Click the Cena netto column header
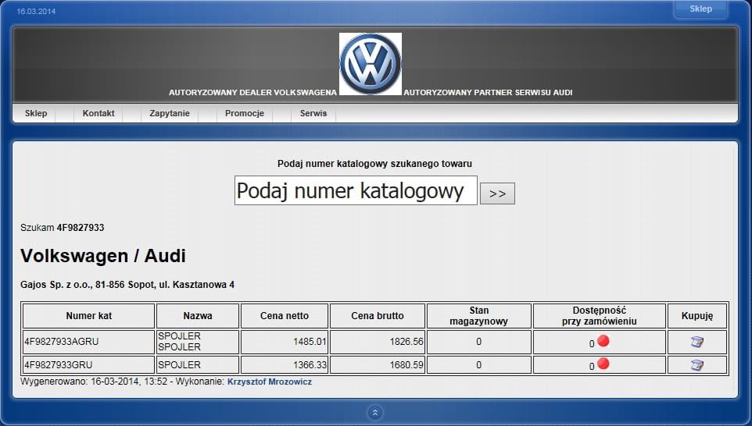 pyautogui.click(x=285, y=316)
